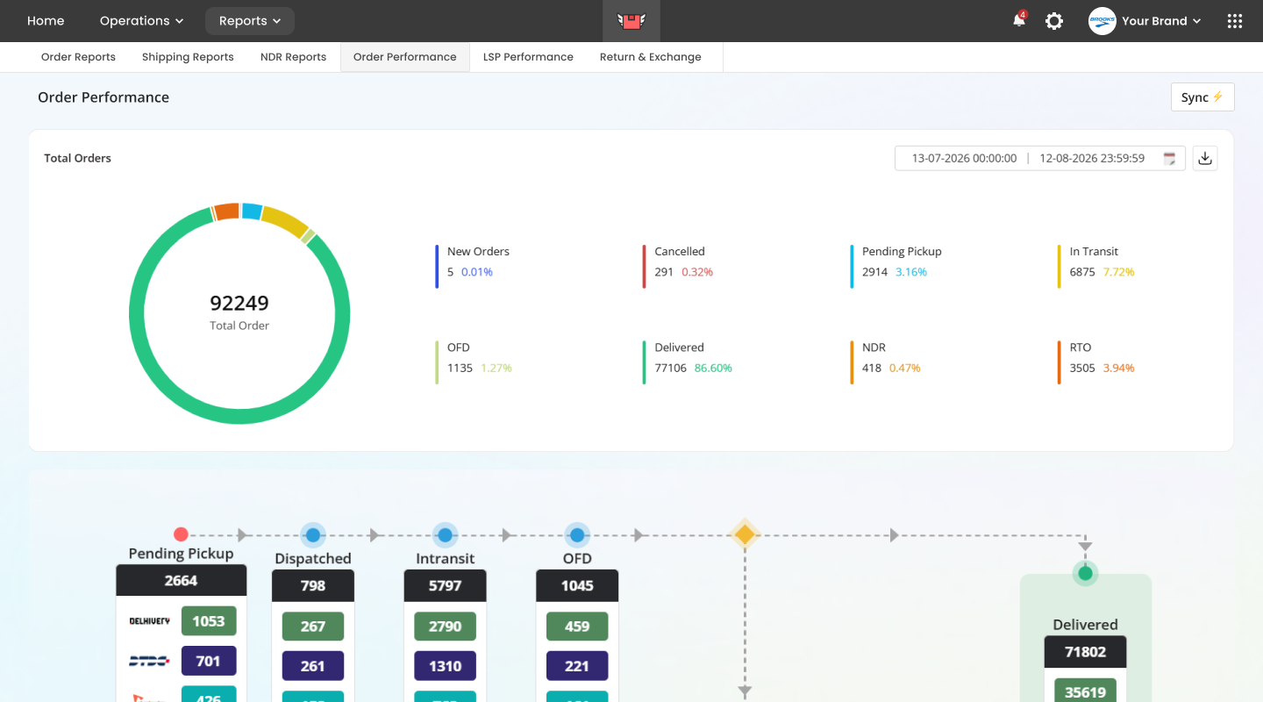
Task: Click Dispatched purple count 261
Action: click(x=313, y=666)
